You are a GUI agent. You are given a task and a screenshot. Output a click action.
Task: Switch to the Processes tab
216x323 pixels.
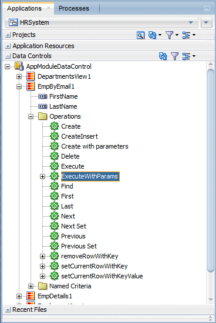74,8
